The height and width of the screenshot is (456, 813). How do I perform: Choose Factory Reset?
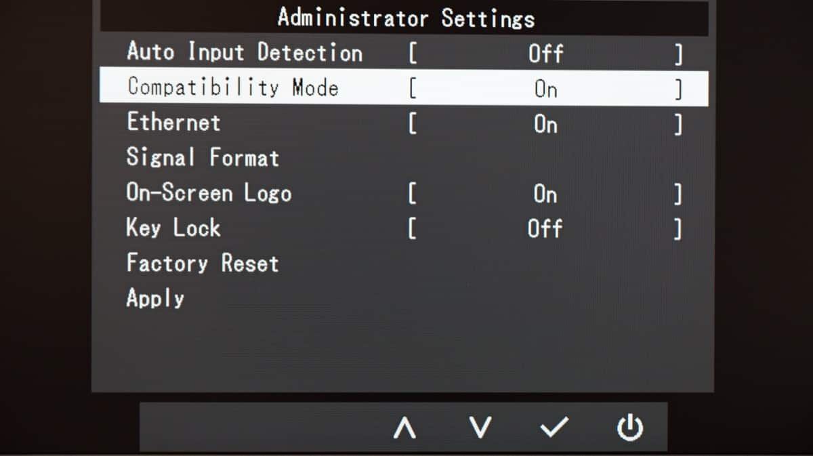pyautogui.click(x=202, y=263)
